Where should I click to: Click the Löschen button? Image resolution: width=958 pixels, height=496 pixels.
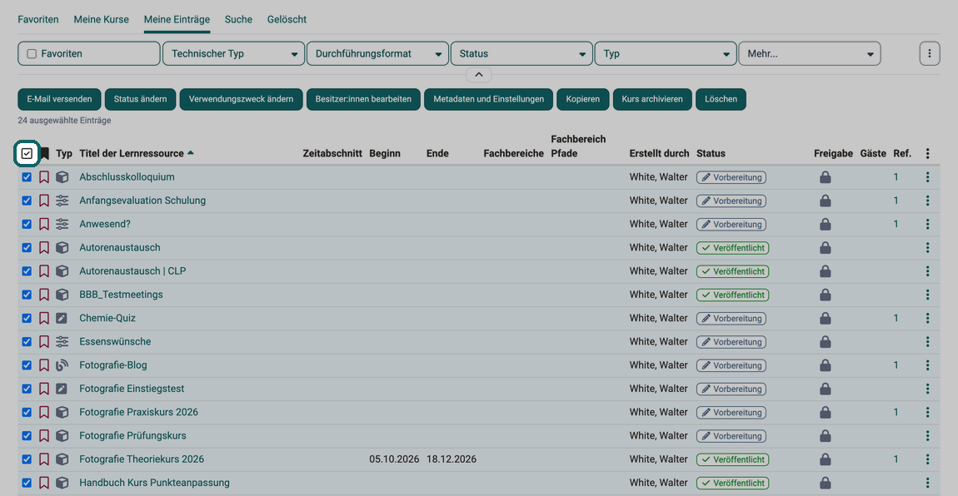[x=721, y=99]
